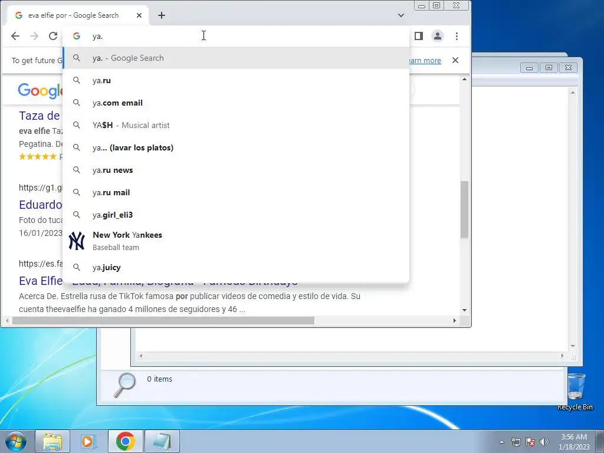The height and width of the screenshot is (453, 604).
Task: Choose the 'ya.juicy' suggestion
Action: 236,267
